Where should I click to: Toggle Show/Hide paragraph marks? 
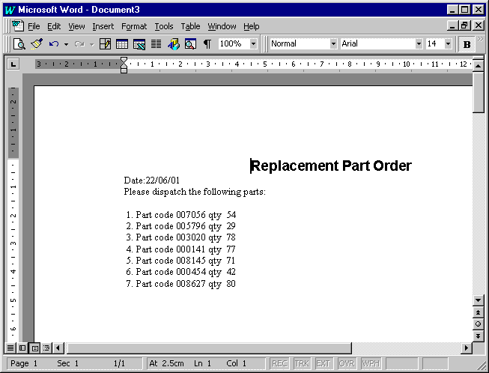(x=207, y=44)
